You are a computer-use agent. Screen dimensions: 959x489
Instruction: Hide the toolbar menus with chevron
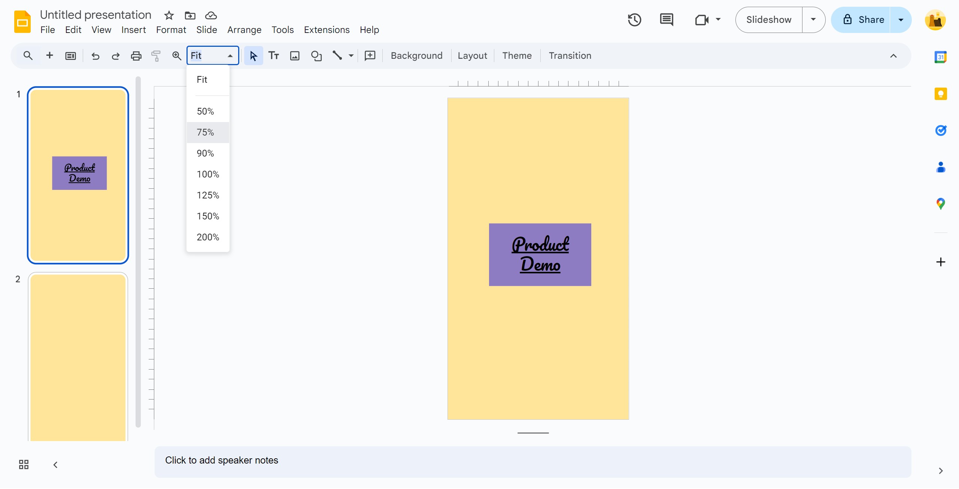893,56
